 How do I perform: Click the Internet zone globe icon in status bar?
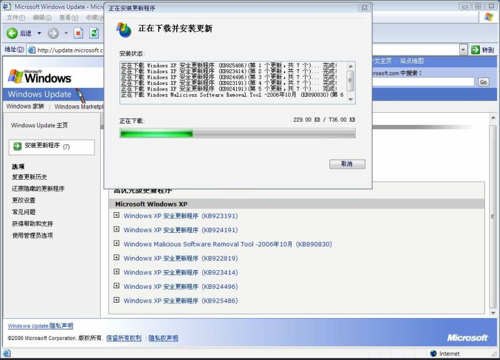(433, 353)
